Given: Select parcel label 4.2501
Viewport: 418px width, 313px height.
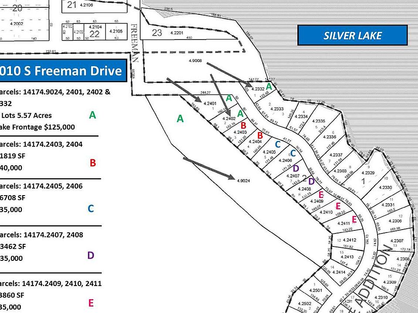Looking at the screenshot, I should (316, 290).
